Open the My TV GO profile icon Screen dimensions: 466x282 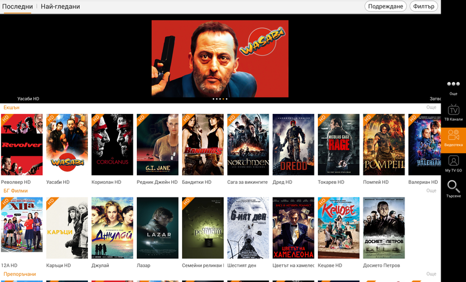pyautogui.click(x=453, y=161)
